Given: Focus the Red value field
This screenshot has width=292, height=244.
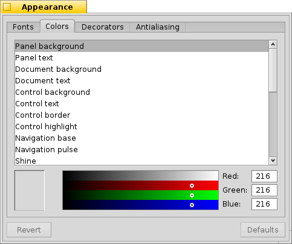Looking at the screenshot, I should coord(264,176).
